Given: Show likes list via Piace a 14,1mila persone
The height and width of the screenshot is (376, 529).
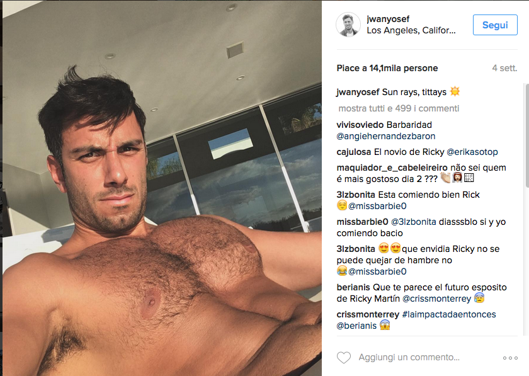Looking at the screenshot, I should [x=387, y=68].
